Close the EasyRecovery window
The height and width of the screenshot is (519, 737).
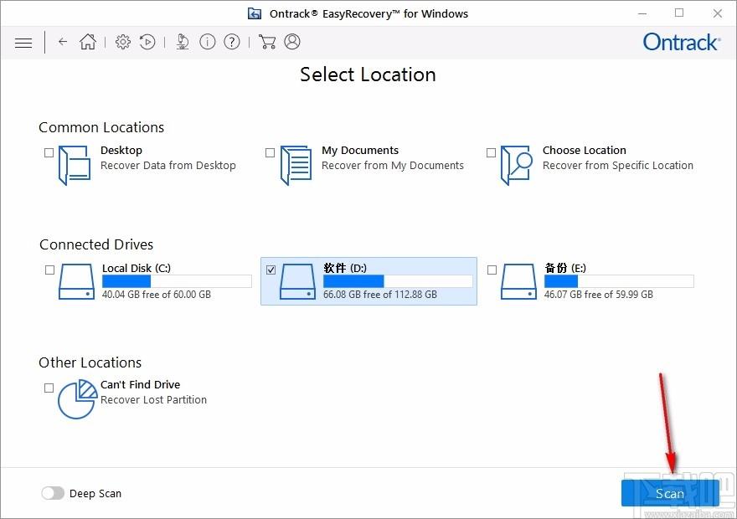717,13
